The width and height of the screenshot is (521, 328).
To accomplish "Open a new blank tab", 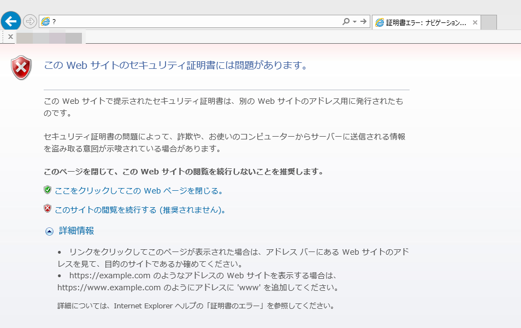I will 489,22.
